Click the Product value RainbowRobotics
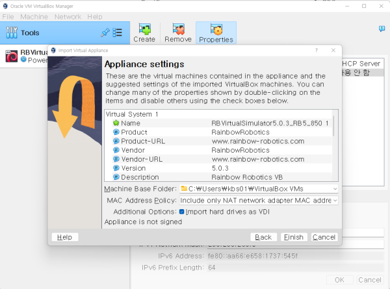The height and width of the screenshot is (289, 390). [x=240, y=132]
